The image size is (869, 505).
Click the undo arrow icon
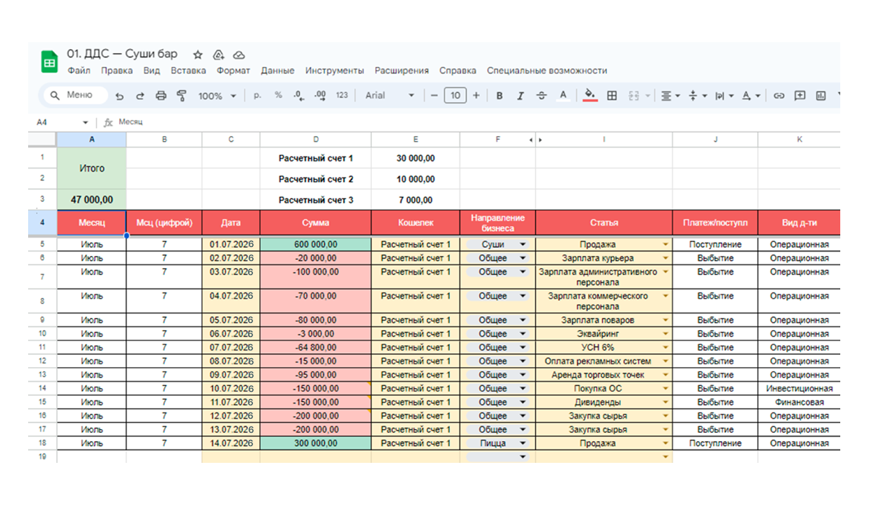119,96
